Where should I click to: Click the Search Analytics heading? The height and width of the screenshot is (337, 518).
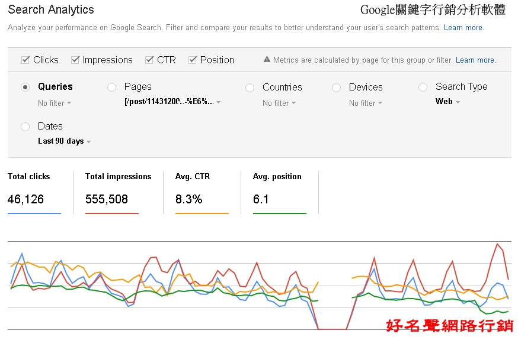(x=51, y=9)
